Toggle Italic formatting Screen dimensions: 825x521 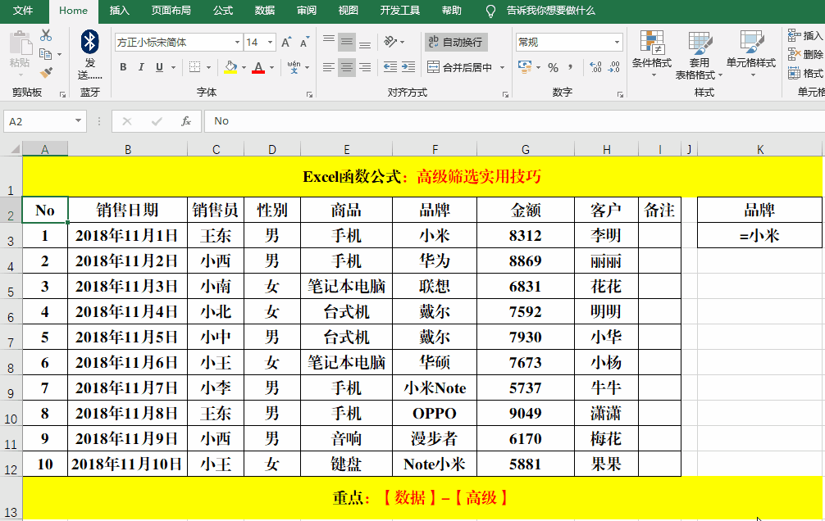click(x=141, y=67)
